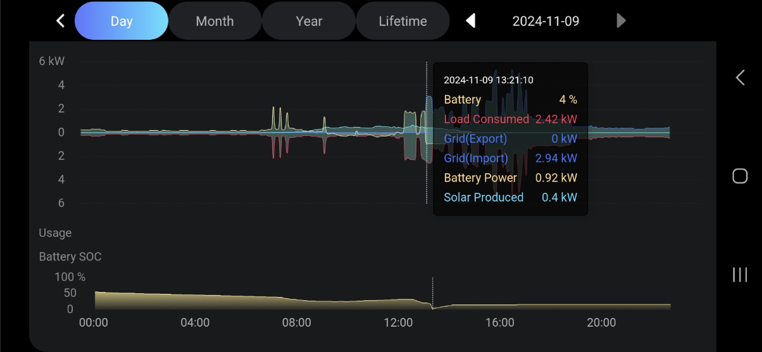Go to previous day with left triangle

click(x=470, y=21)
